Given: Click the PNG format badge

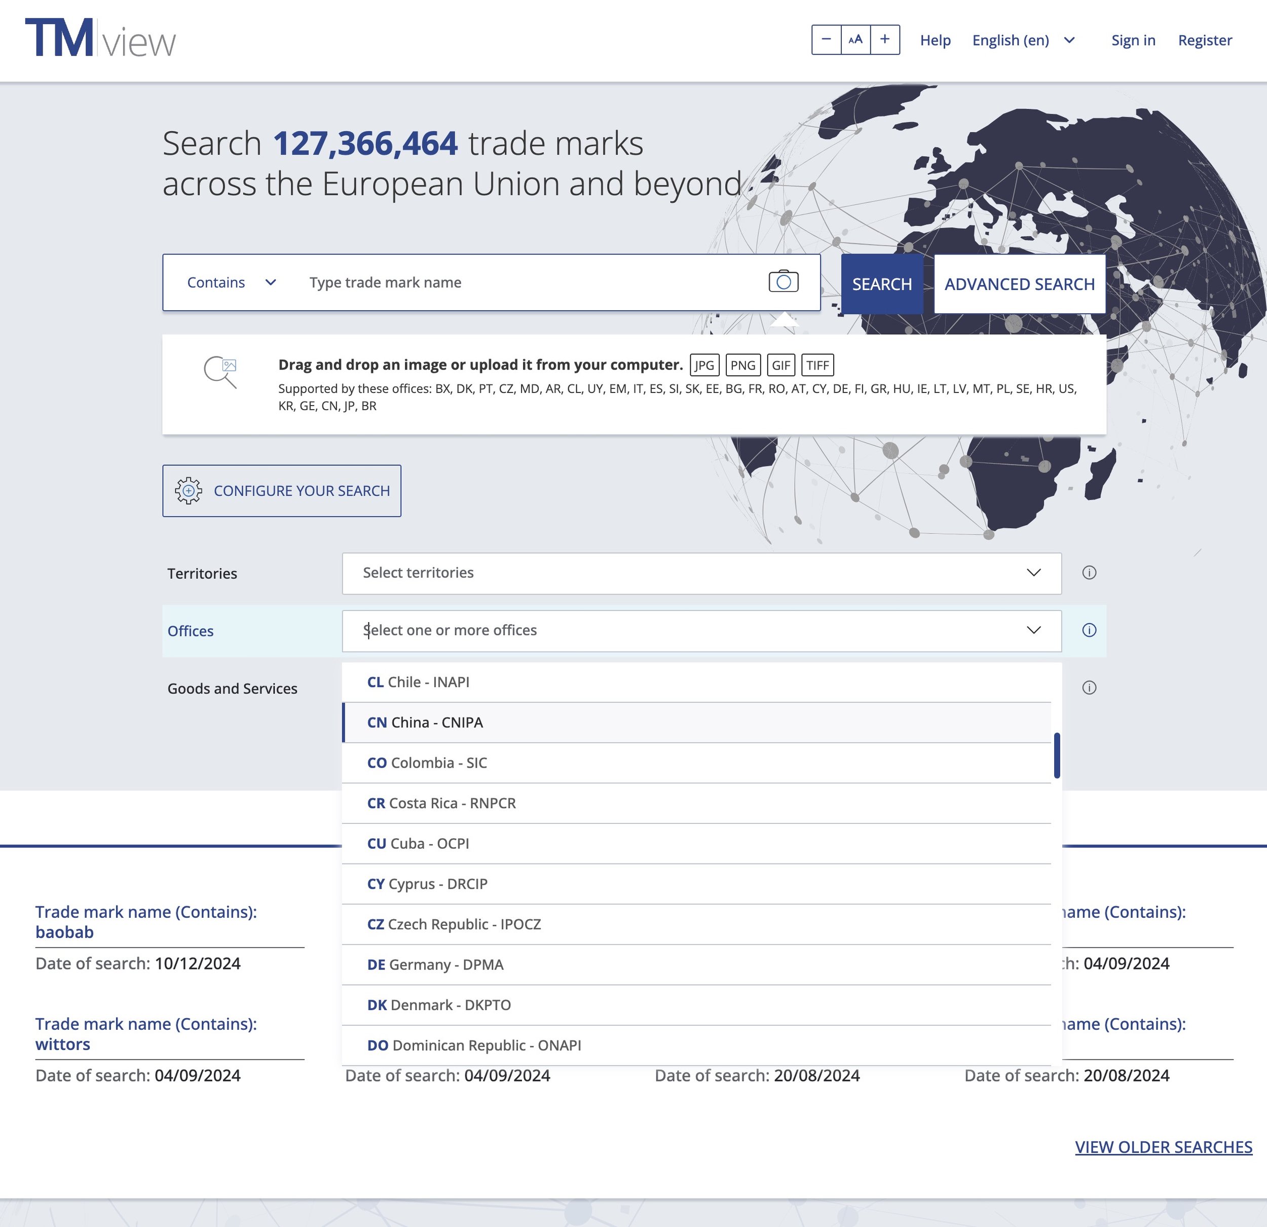Looking at the screenshot, I should tap(743, 366).
